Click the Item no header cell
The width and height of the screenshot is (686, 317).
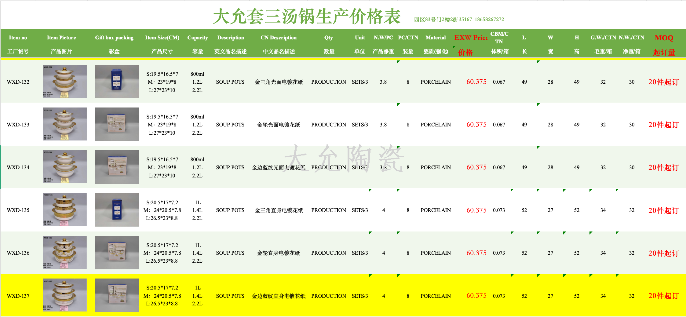pos(18,38)
